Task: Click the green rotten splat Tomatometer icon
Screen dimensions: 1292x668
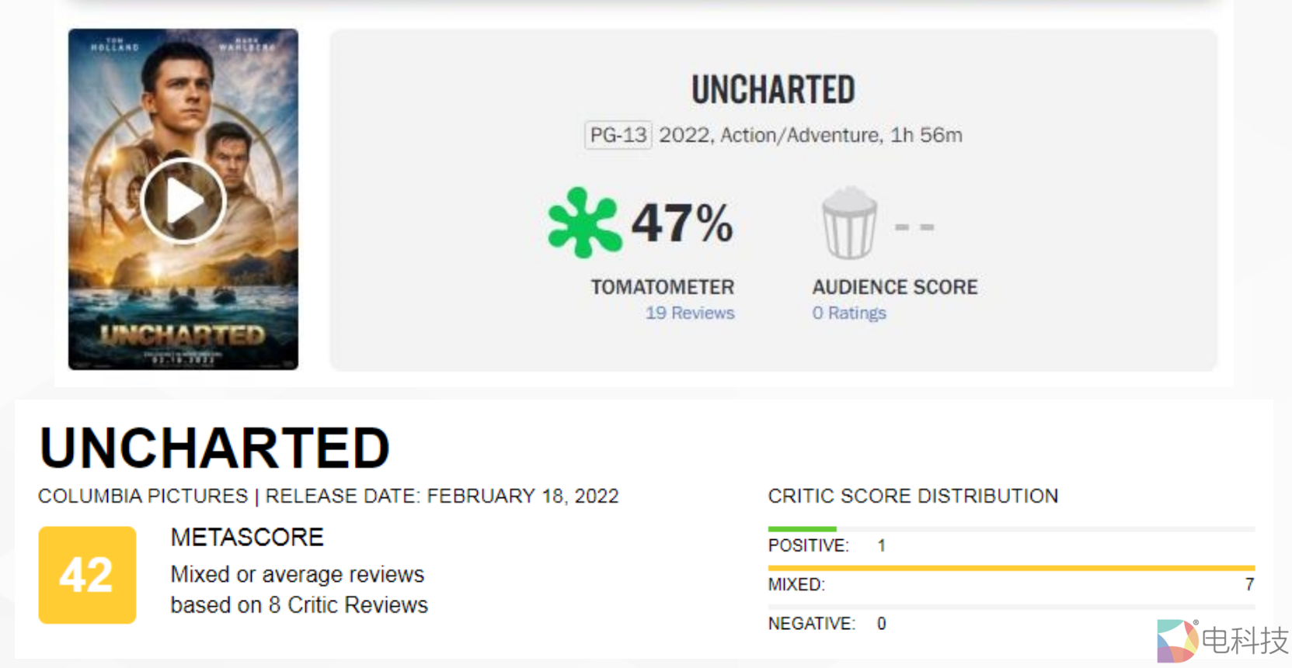Action: pyautogui.click(x=584, y=223)
